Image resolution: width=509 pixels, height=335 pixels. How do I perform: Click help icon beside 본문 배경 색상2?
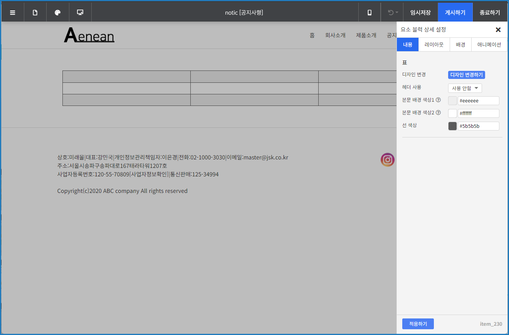[x=438, y=113]
